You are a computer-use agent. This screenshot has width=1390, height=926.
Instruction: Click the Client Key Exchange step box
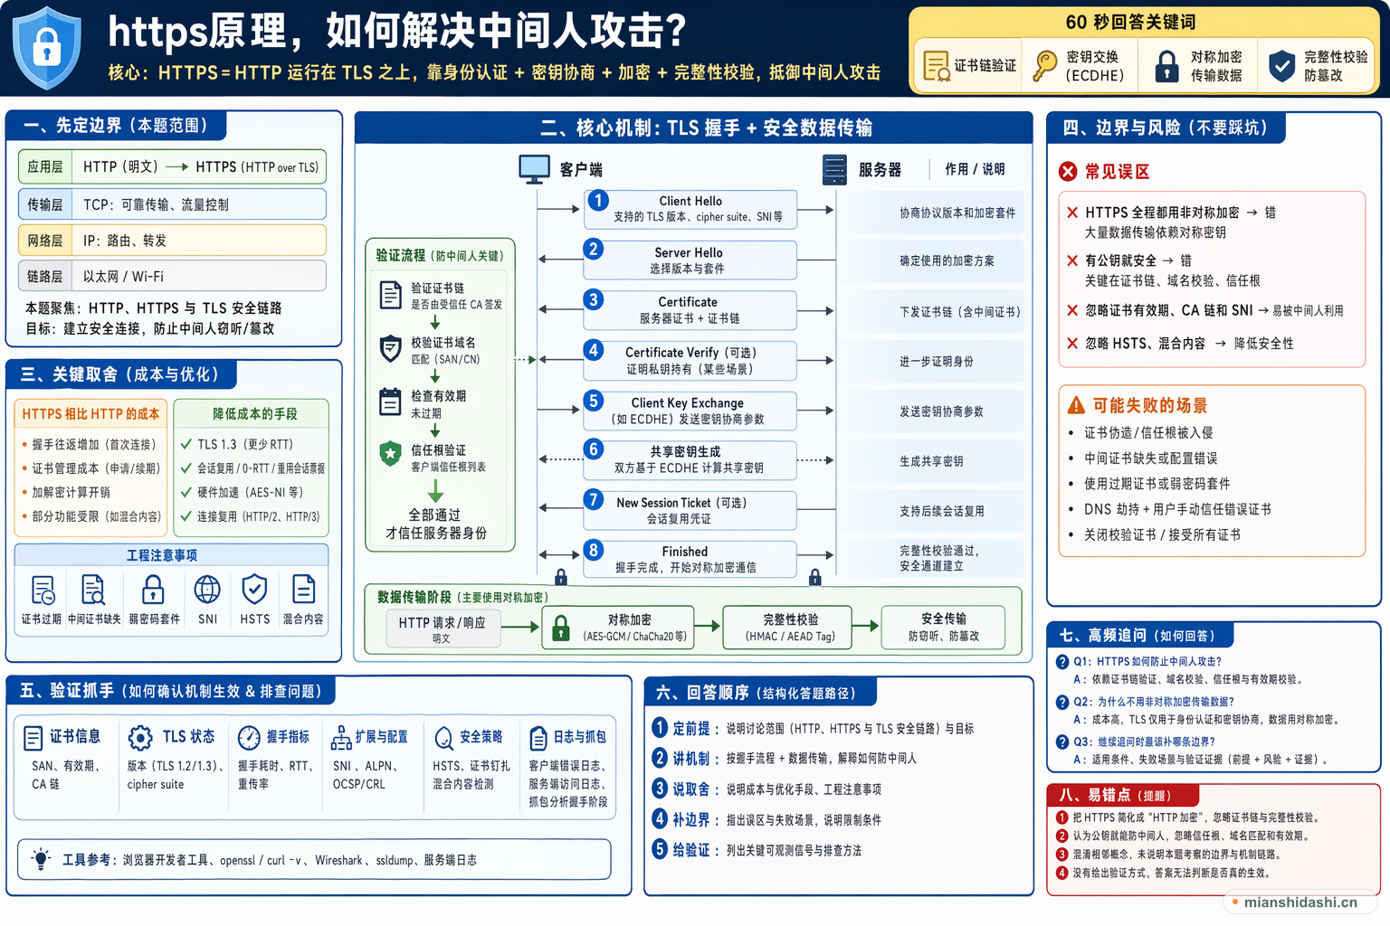[690, 411]
